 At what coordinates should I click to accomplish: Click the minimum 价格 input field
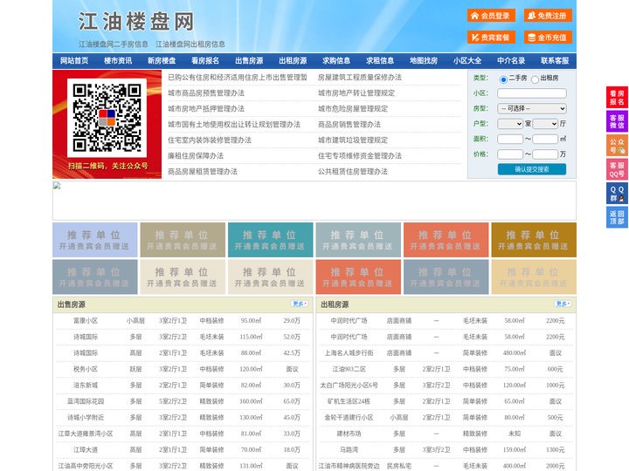[510, 154]
